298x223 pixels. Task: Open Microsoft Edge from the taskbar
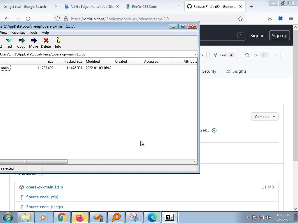pos(152,217)
